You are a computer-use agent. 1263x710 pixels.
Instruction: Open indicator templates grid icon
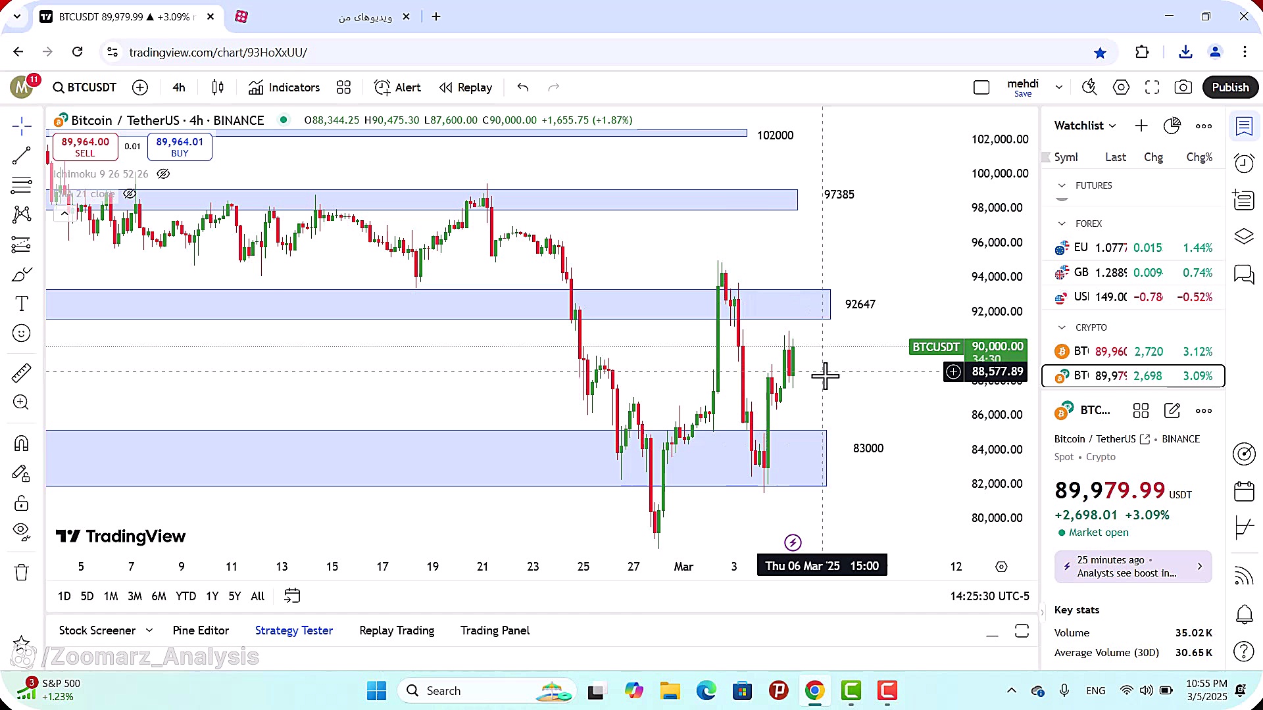(343, 87)
